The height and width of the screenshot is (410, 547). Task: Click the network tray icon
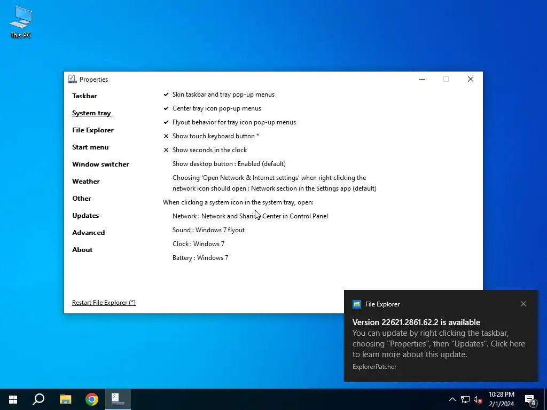(x=465, y=399)
